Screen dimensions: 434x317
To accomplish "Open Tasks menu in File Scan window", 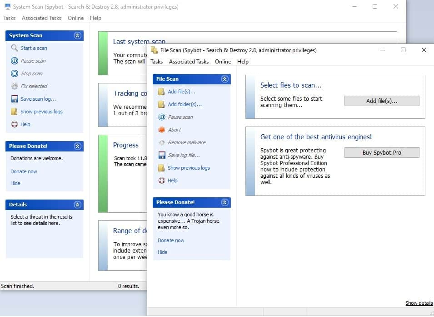I will [x=156, y=62].
